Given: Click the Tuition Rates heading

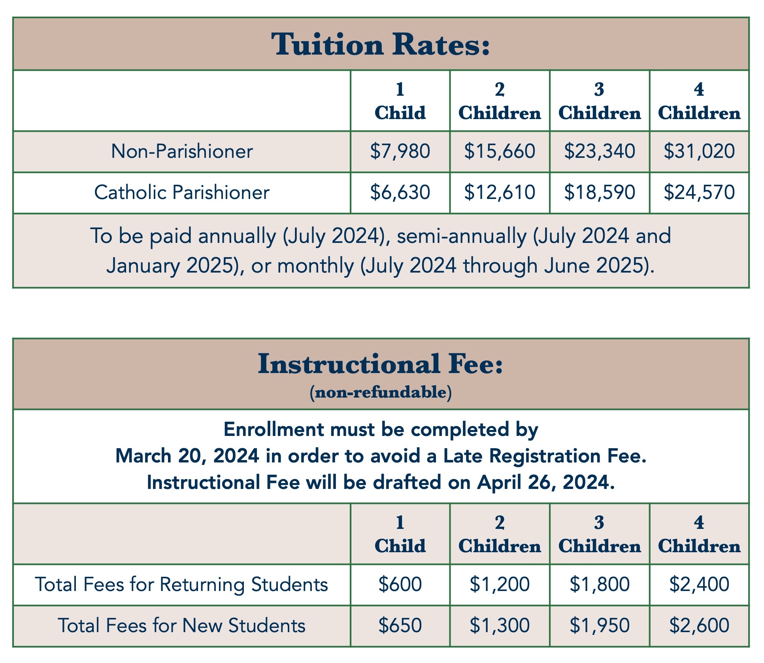Looking at the screenshot, I should pyautogui.click(x=381, y=45).
